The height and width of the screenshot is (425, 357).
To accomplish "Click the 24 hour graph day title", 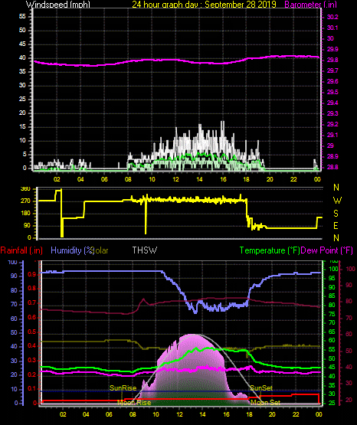I will (204, 5).
